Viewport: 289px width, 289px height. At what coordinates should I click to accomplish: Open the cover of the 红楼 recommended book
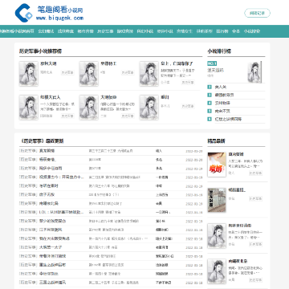(28, 107)
